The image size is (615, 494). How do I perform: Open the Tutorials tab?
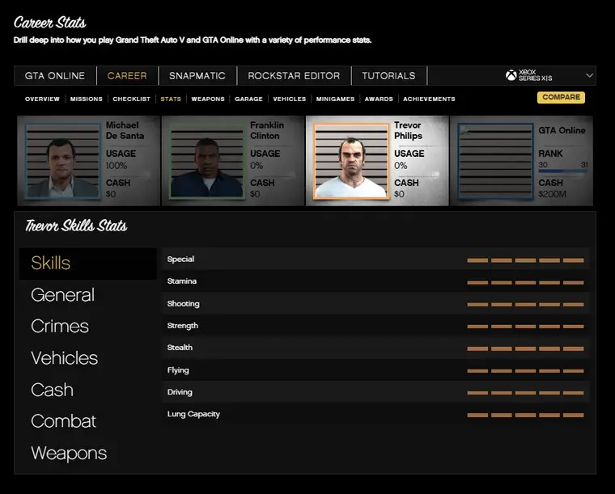click(x=388, y=76)
